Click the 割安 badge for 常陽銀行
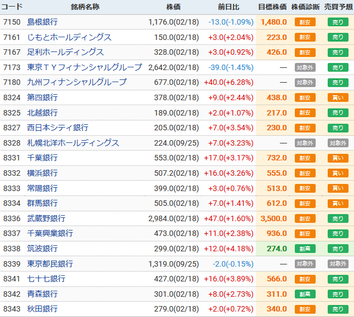Image resolution: width=354 pixels, height=317 pixels. 305,188
